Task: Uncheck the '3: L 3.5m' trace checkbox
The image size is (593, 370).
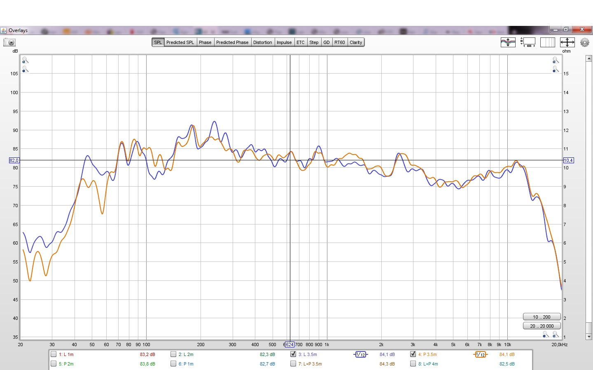Action: click(x=293, y=354)
